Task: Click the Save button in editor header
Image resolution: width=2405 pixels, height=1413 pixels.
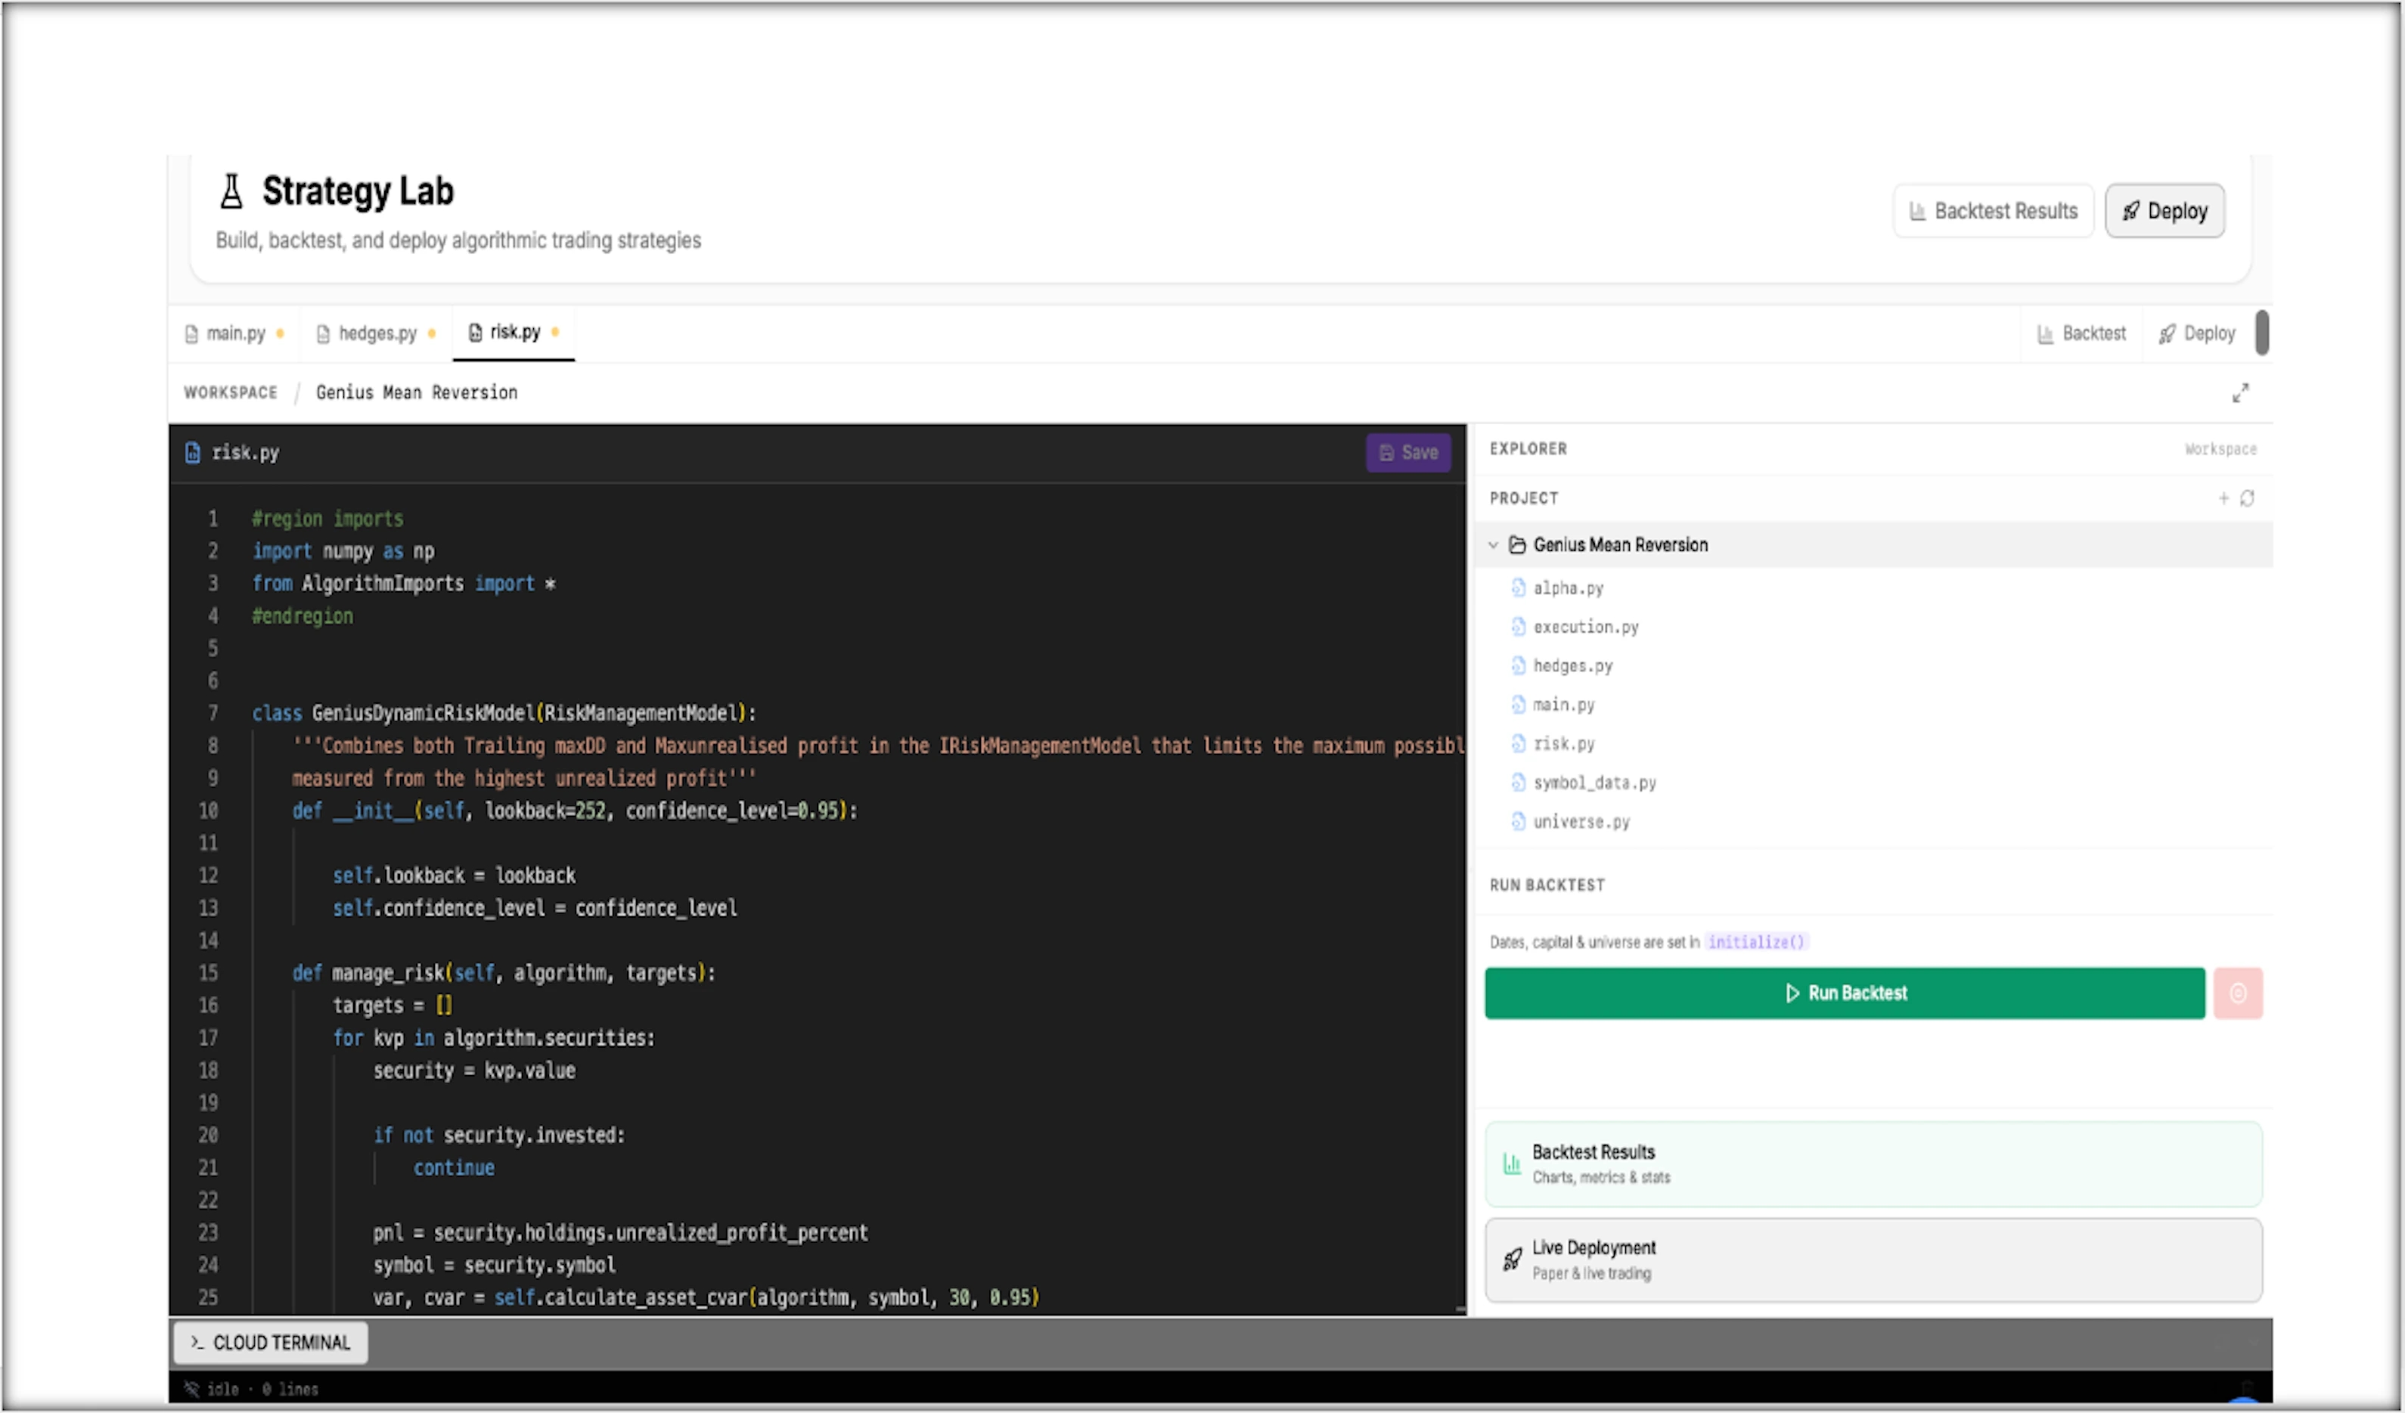Action: click(1407, 452)
